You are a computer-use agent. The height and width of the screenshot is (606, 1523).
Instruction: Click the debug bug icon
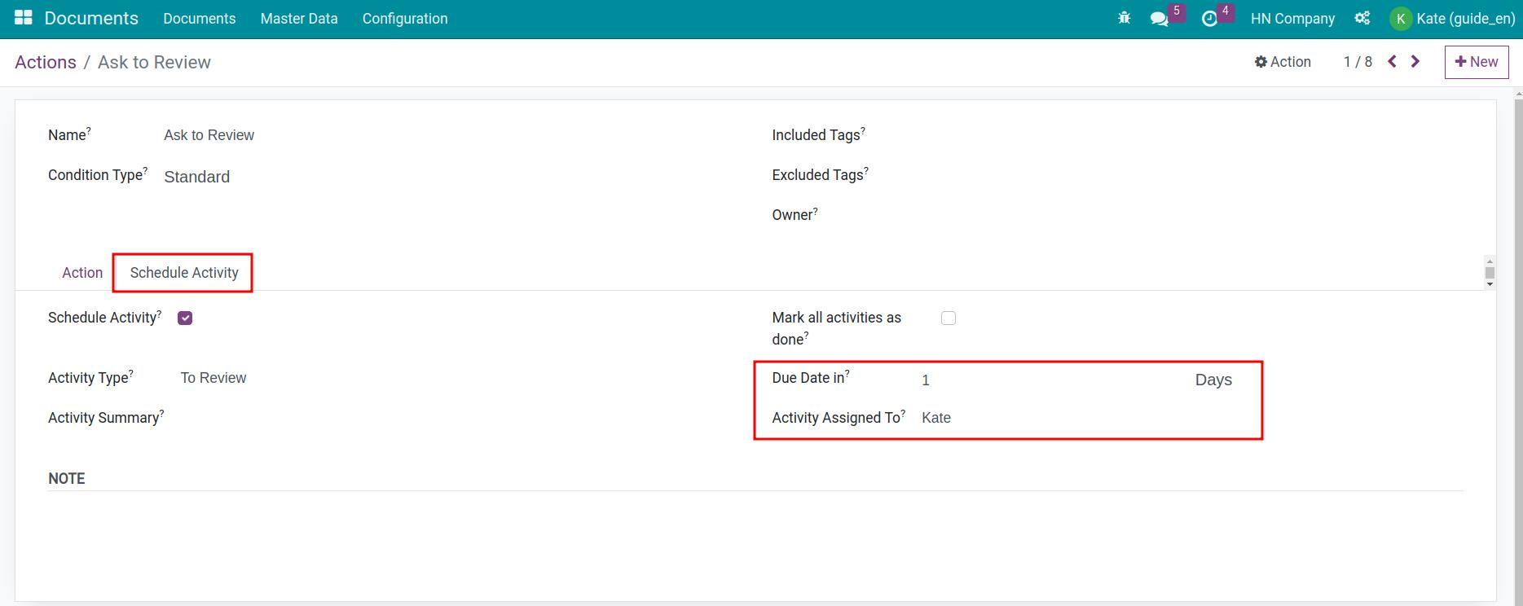point(1125,18)
